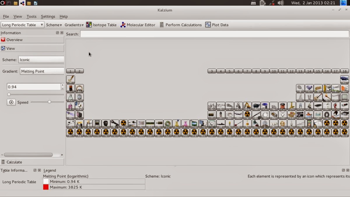350x197 pixels.
Task: Launch the Molecular Editor
Action: click(x=138, y=25)
